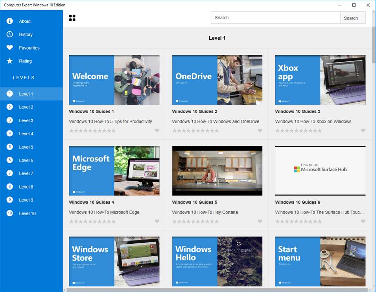376x292 pixels.
Task: Open the OneDrive guide thumbnail
Action: pos(217,80)
